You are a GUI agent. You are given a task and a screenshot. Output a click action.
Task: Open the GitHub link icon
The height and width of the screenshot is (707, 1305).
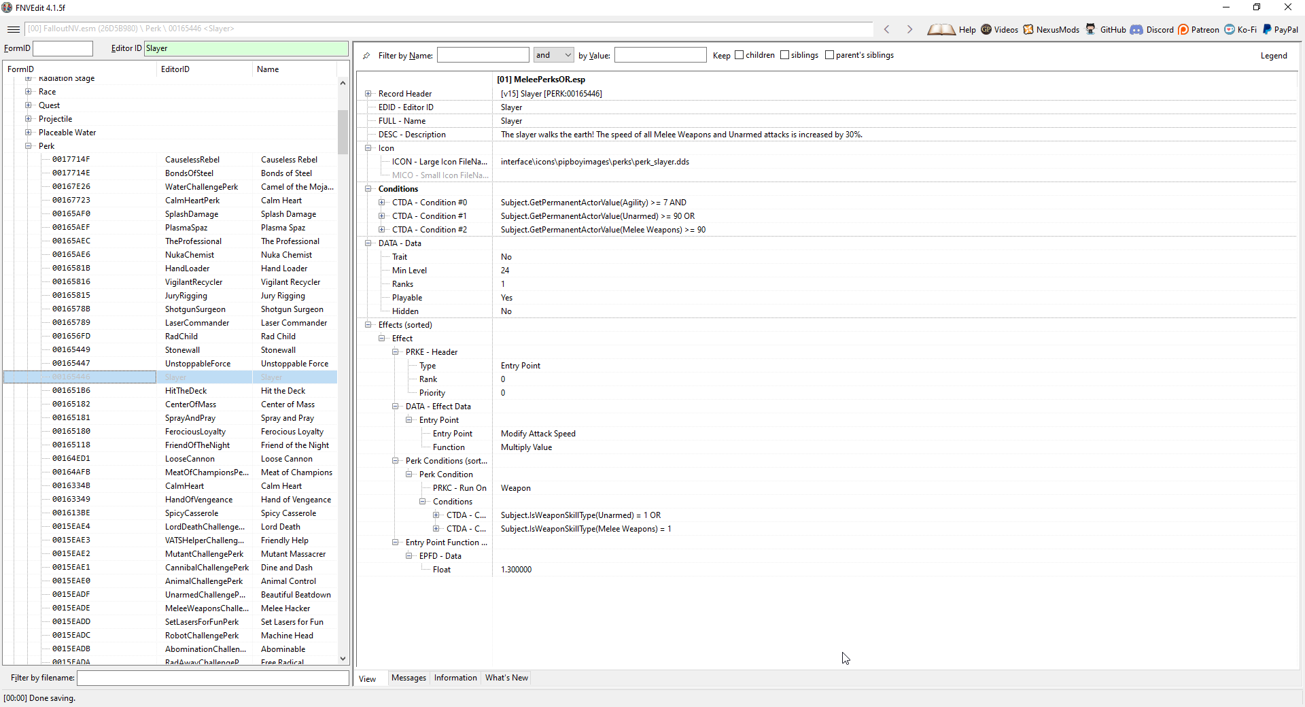[x=1091, y=29]
